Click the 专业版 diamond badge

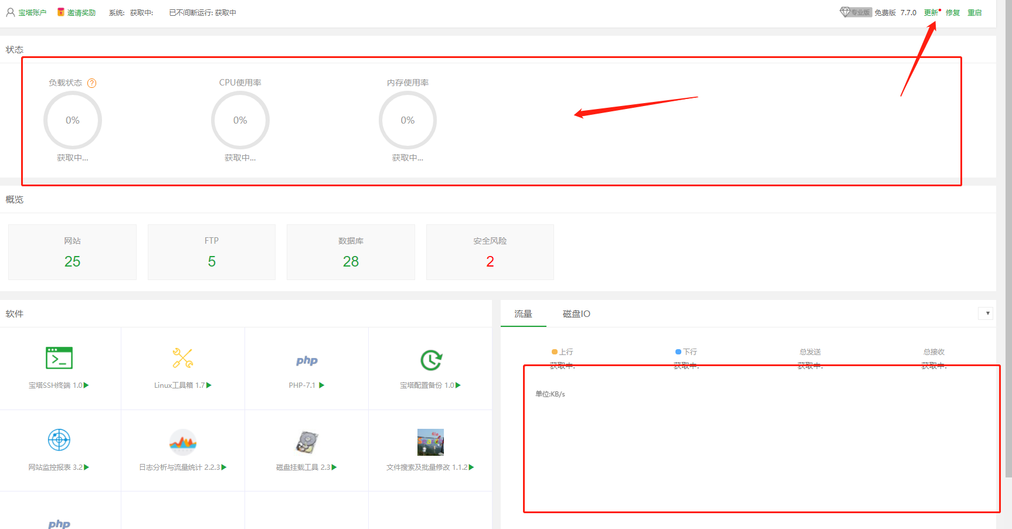pos(855,12)
